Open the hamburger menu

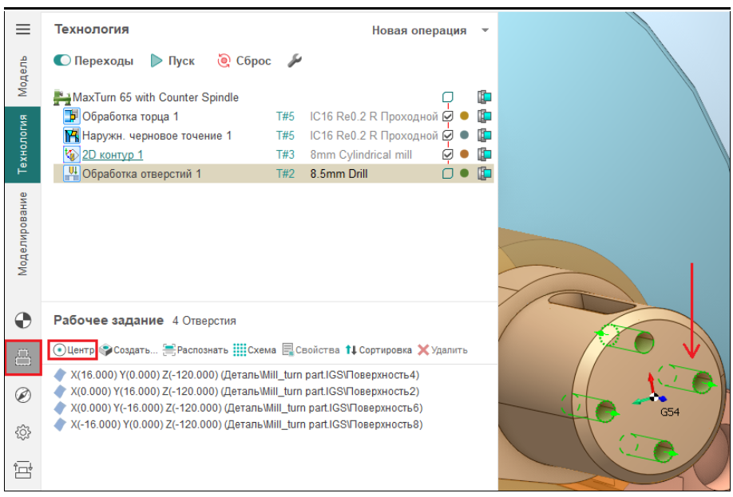pyautogui.click(x=23, y=30)
